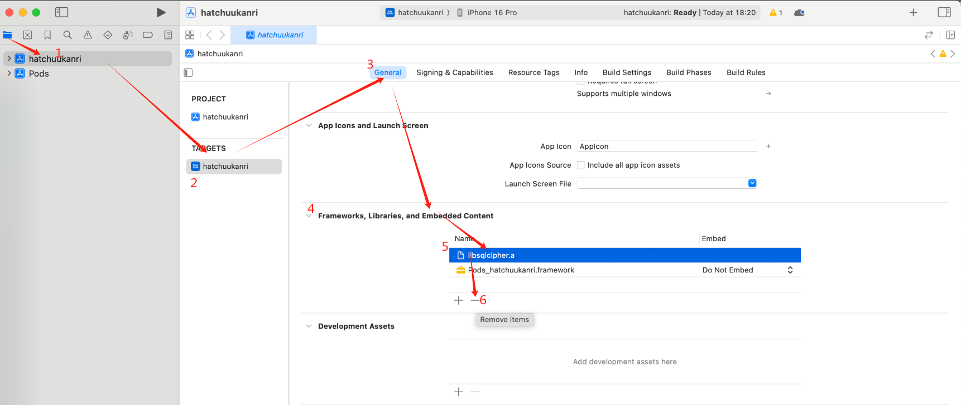Switch to the General tab
961x405 pixels.
[x=388, y=72]
